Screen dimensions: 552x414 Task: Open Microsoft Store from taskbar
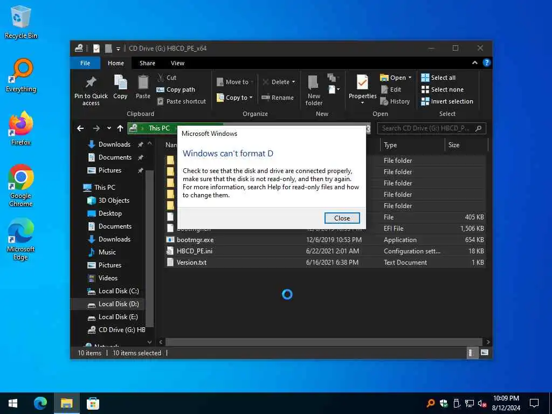pos(93,403)
